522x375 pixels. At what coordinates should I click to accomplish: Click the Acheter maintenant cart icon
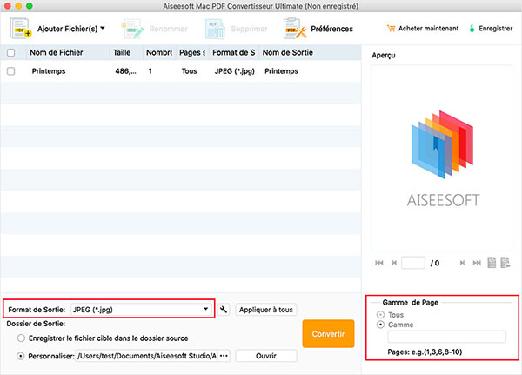point(391,29)
